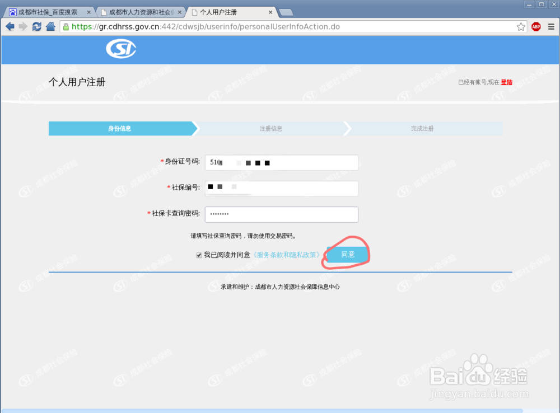Open the browser hamburger menu icon
This screenshot has width=560, height=413.
coord(552,26)
